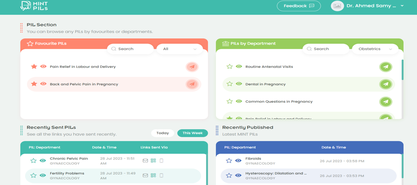417x185 pixels.
Task: Click the Favourite PILs search field
Action: click(x=130, y=49)
